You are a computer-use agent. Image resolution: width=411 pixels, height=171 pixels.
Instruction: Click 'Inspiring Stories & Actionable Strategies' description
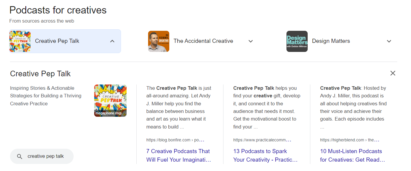(x=46, y=96)
